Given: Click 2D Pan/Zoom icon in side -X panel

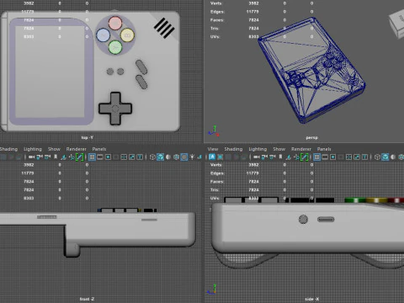Looking at the screenshot, I should [296, 157].
